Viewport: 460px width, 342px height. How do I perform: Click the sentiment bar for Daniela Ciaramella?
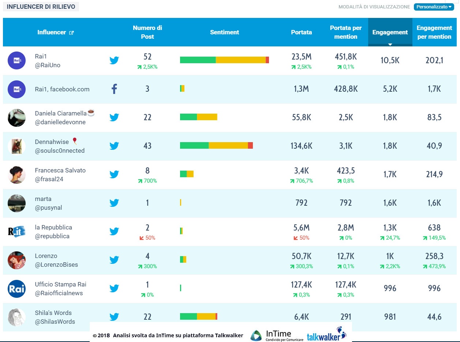coord(199,117)
